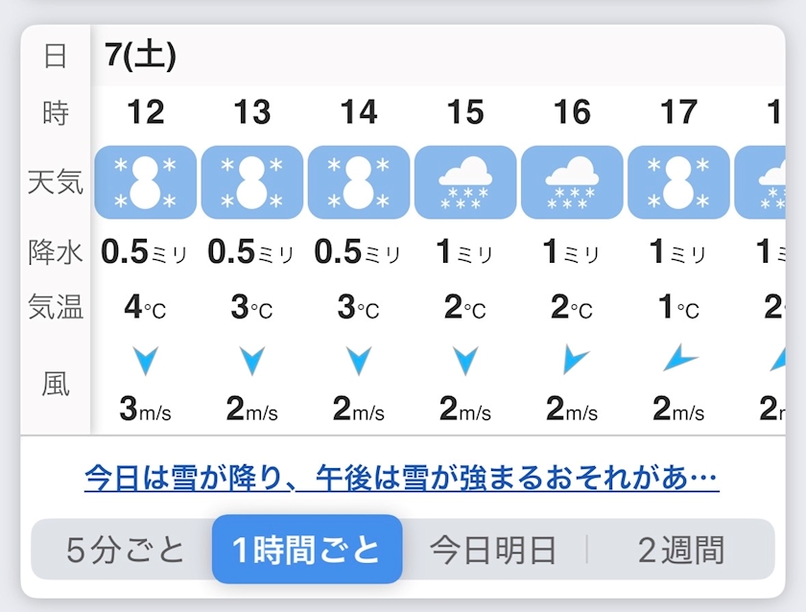Image resolution: width=806 pixels, height=612 pixels.
Task: Switch to the 5分ごと tab
Action: point(125,550)
